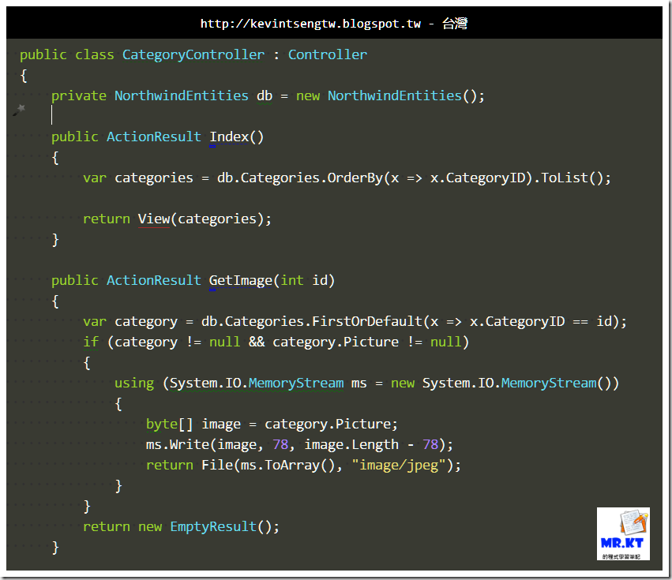Click the CategoryController class name
The width and height of the screenshot is (672, 580).
click(x=193, y=54)
